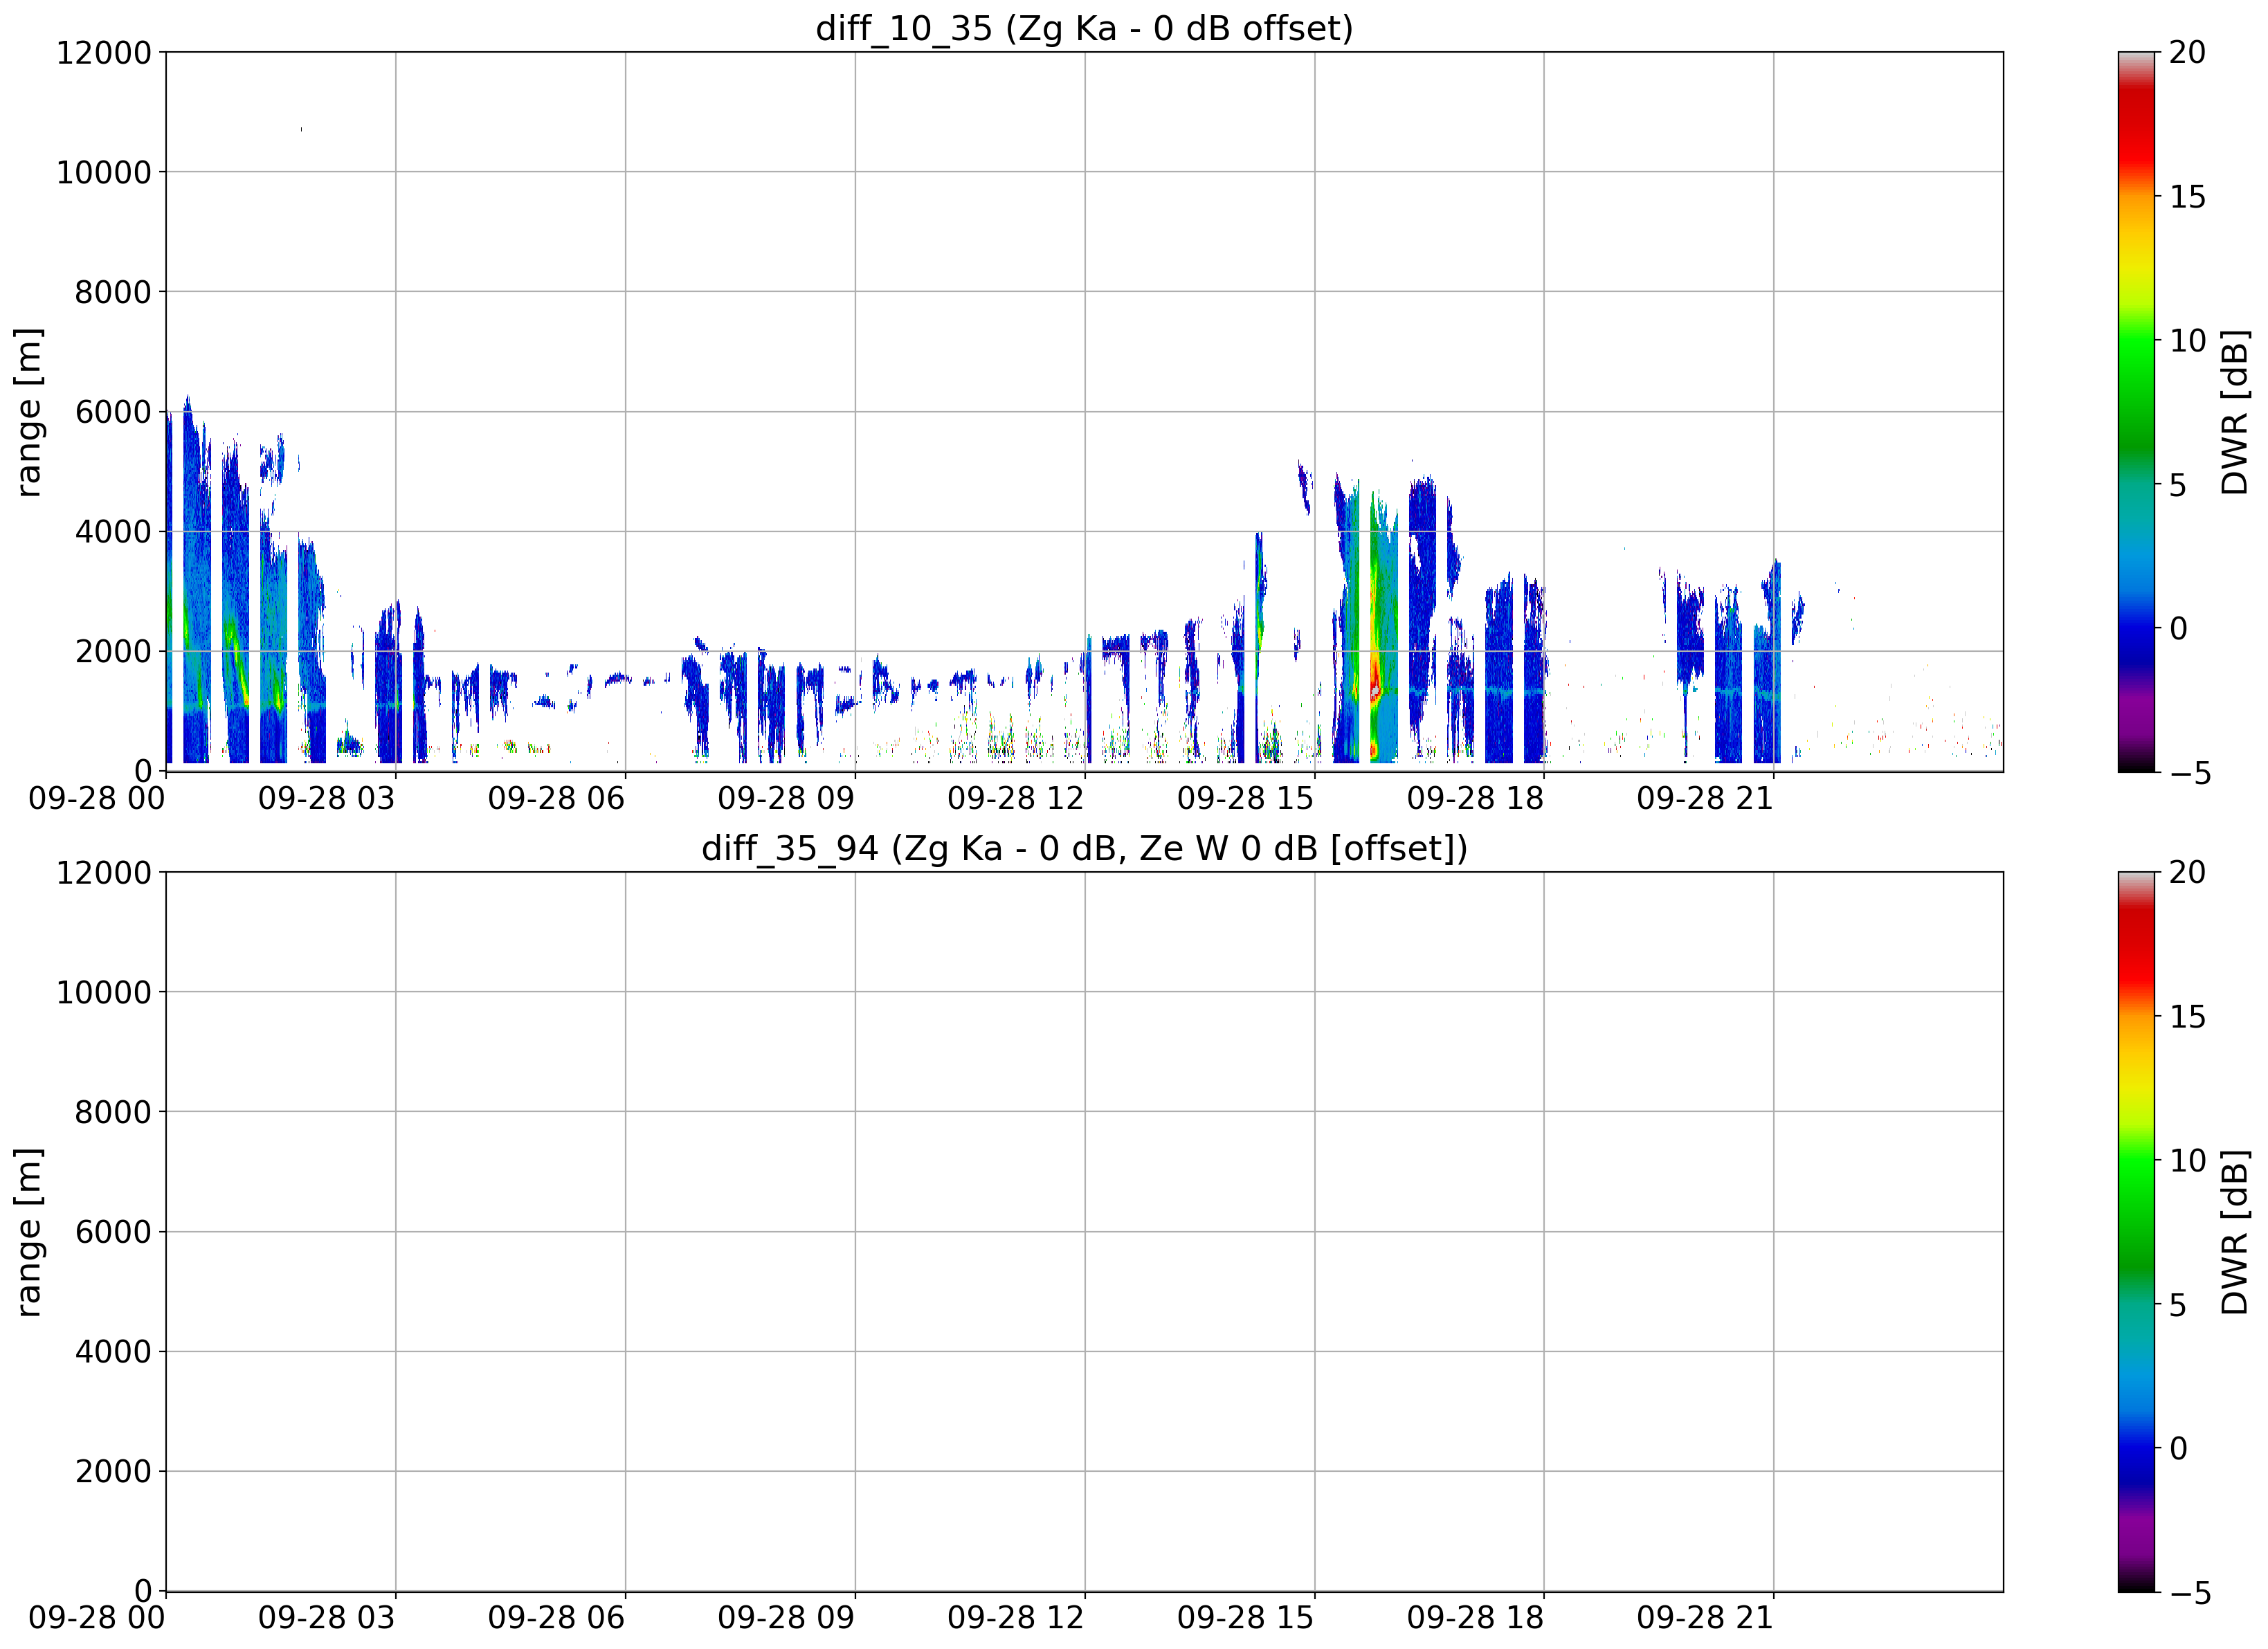This screenshot has width=2268, height=1649.
Task: Click the '5' tick on the bottom colorbar
Action: (x=2178, y=1305)
